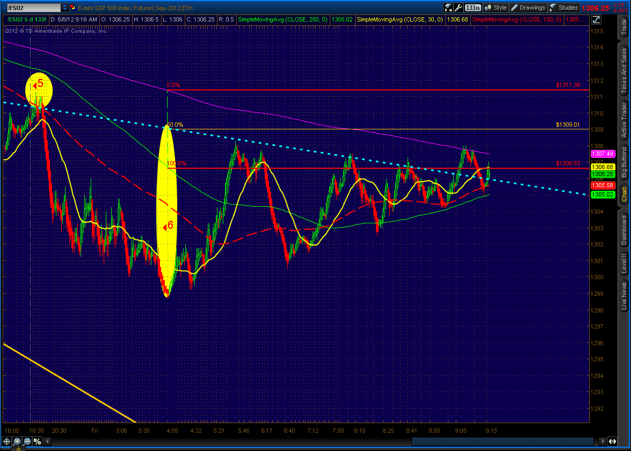
Task: Click the 1300 label on price axis
Action: pyautogui.click(x=597, y=277)
